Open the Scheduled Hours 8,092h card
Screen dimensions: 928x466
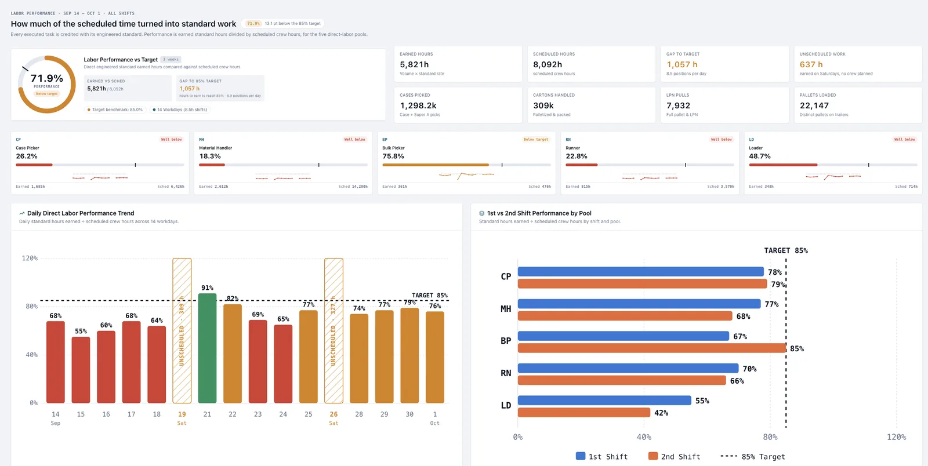pos(592,64)
